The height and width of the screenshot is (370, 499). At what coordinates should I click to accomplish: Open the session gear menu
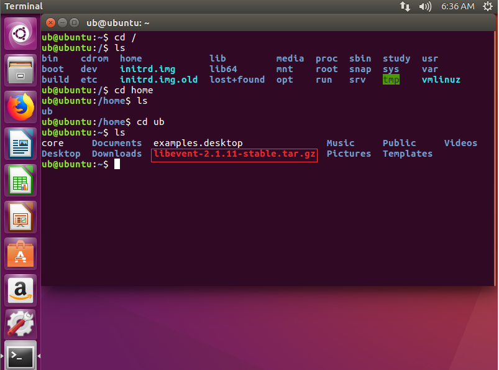(x=487, y=7)
